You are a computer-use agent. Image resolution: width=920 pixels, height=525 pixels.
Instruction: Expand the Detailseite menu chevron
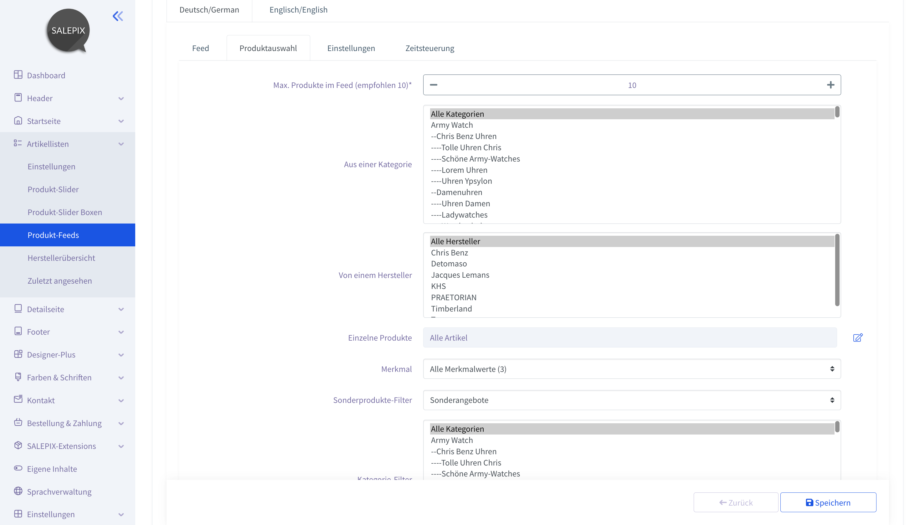121,309
